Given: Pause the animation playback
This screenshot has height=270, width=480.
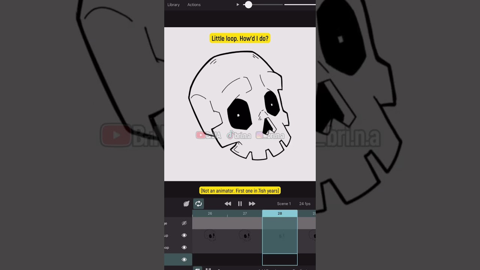Looking at the screenshot, I should click(240, 204).
